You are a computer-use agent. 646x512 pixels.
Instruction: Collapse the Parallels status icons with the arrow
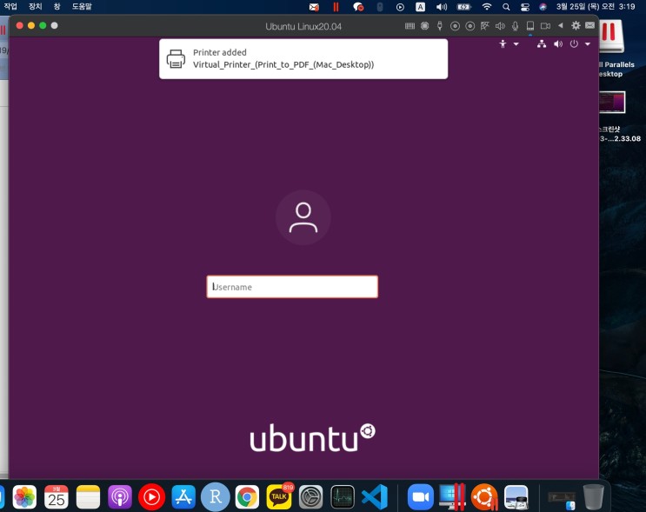click(x=560, y=25)
